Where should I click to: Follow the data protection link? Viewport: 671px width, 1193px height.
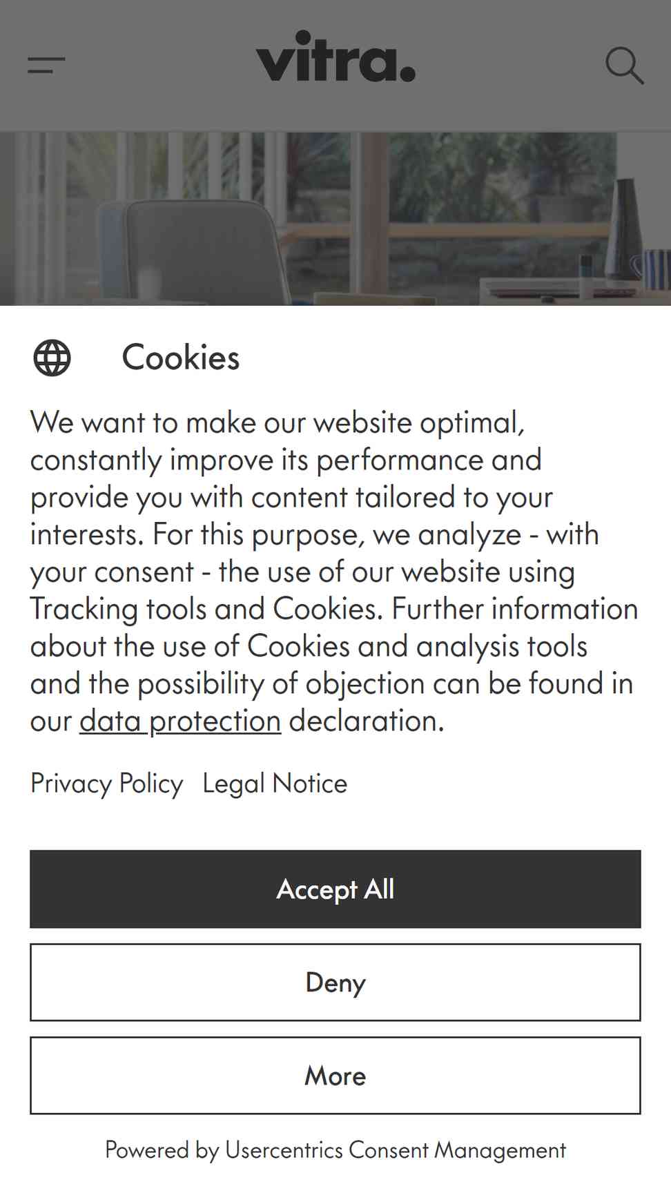180,721
